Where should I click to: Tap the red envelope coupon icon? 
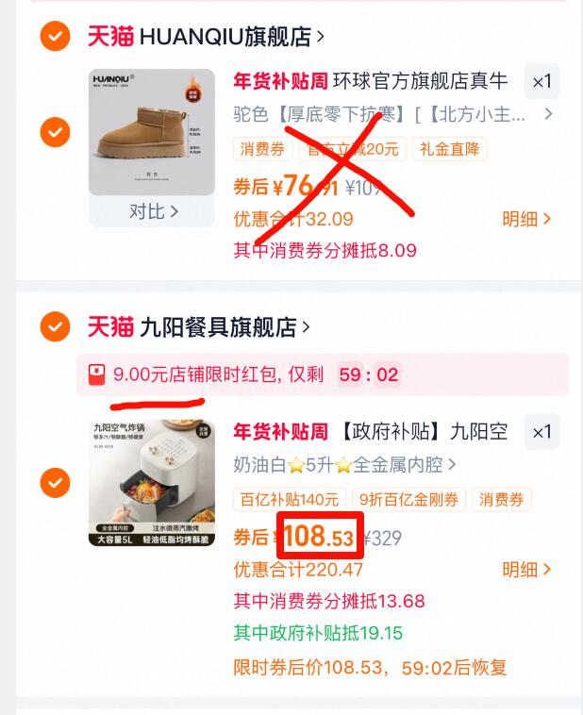97,374
